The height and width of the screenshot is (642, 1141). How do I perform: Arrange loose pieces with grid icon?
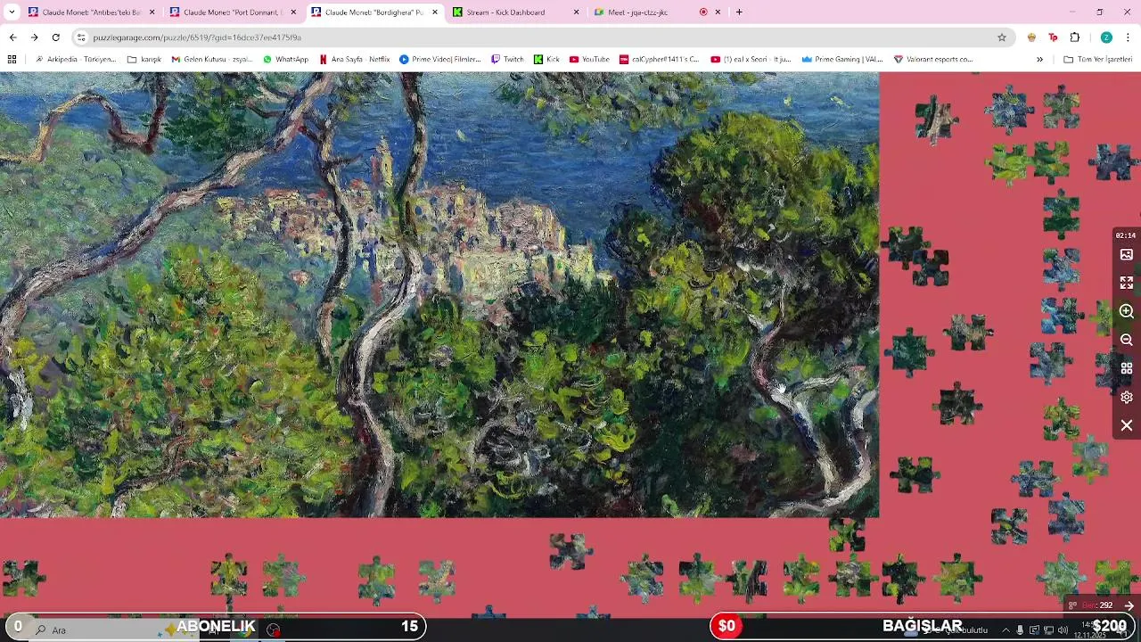[x=1127, y=368]
